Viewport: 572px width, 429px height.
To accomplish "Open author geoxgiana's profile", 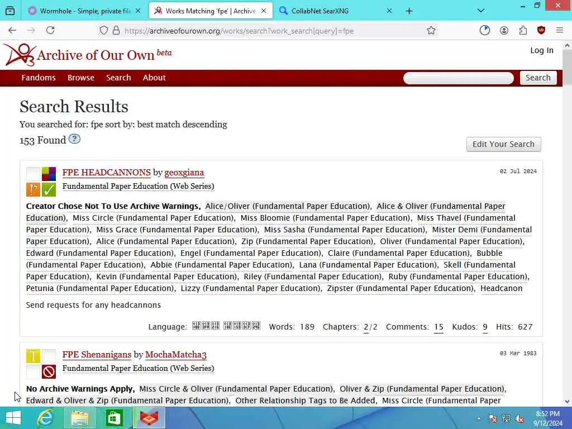I will click(184, 173).
